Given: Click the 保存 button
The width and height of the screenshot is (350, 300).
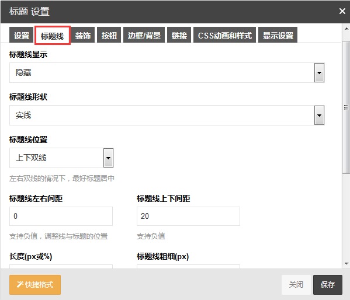Looking at the screenshot, I should (x=328, y=285).
